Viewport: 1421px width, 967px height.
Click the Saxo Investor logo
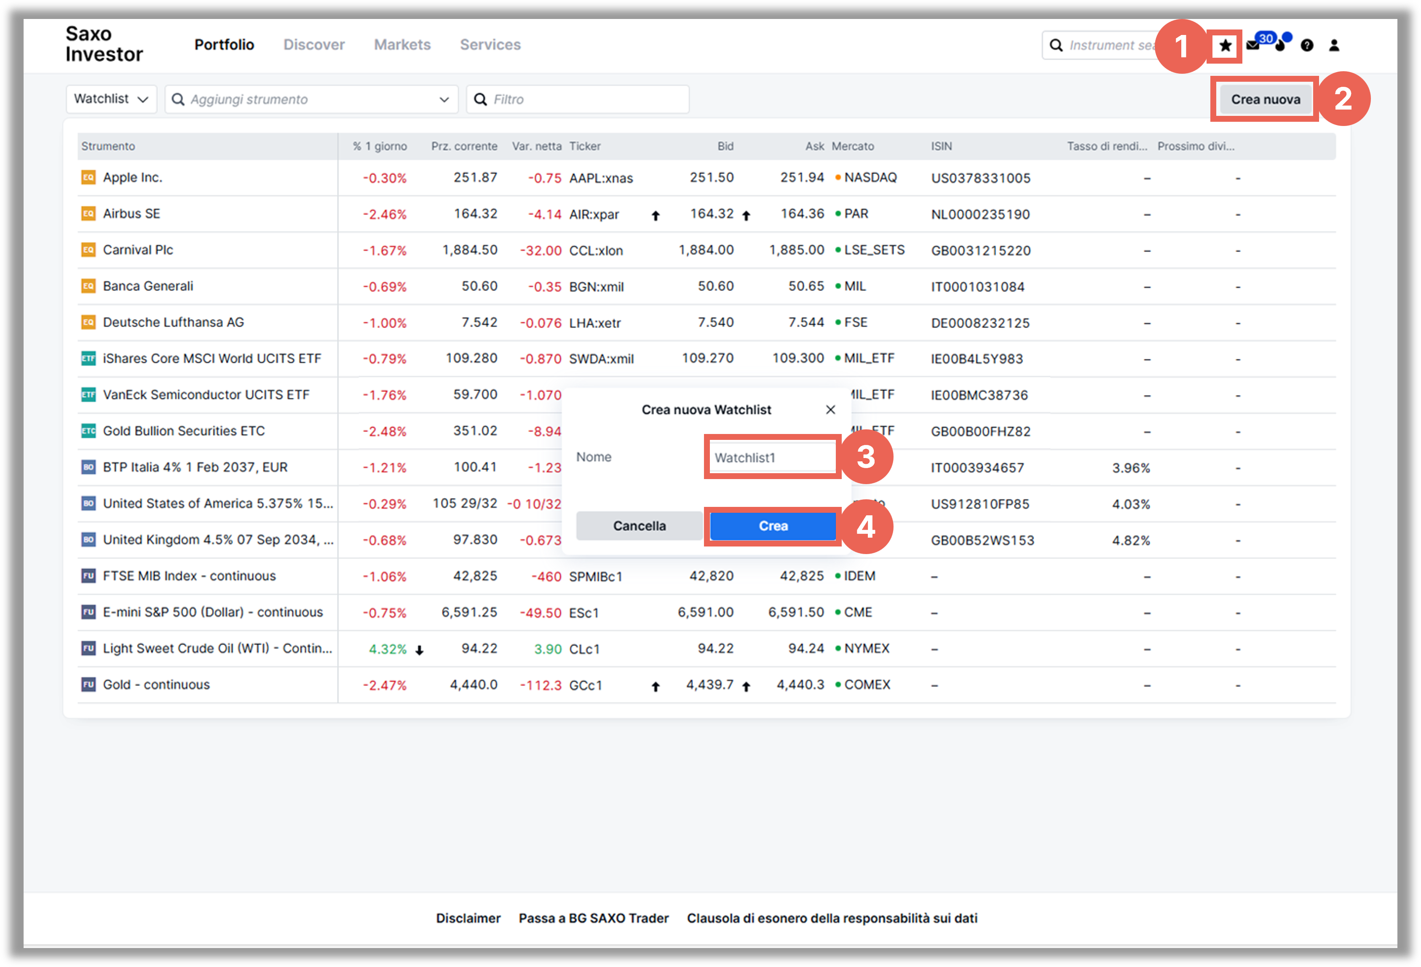point(104,44)
